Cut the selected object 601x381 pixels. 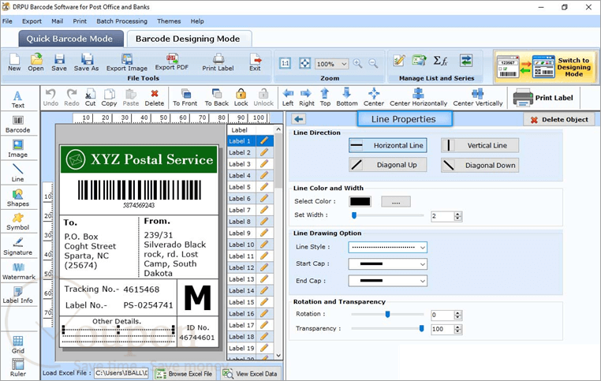point(90,97)
